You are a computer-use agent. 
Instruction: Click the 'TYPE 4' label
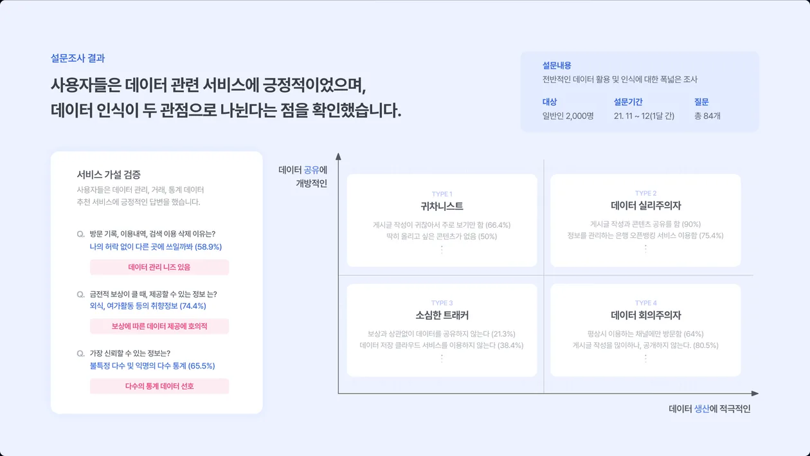pyautogui.click(x=645, y=303)
